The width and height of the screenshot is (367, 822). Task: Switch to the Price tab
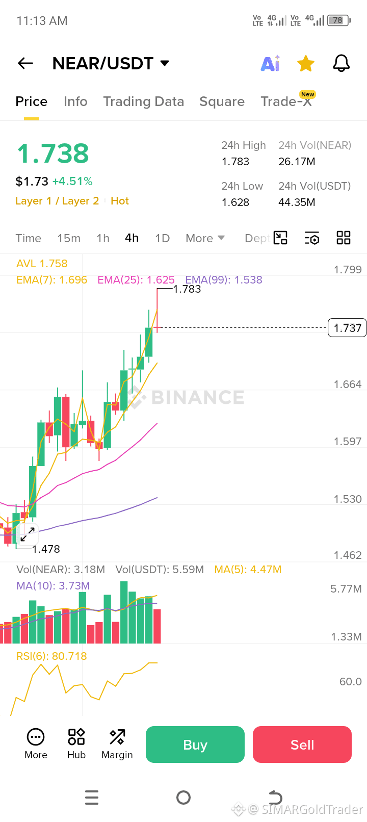32,101
